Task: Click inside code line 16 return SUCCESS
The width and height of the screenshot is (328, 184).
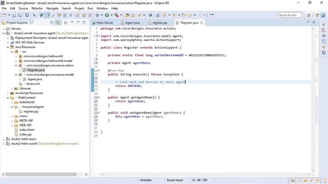Action: point(128,86)
